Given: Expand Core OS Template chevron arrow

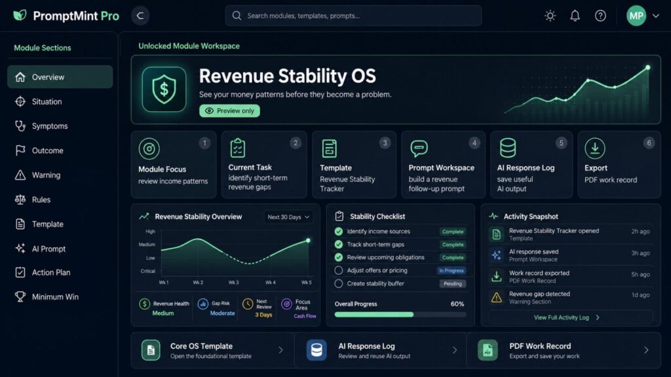Looking at the screenshot, I should [x=280, y=350].
